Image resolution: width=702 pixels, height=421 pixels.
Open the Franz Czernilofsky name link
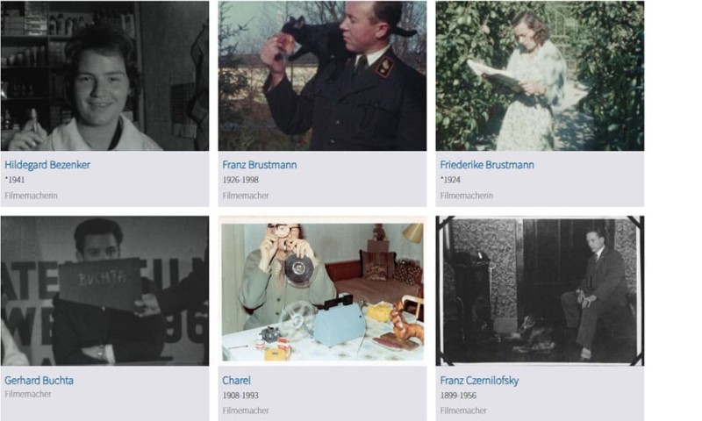pos(479,381)
